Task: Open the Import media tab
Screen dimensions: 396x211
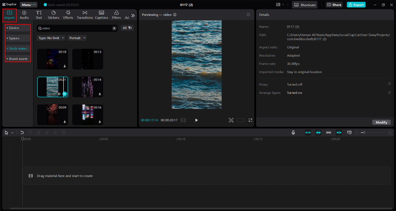Action: 9,15
